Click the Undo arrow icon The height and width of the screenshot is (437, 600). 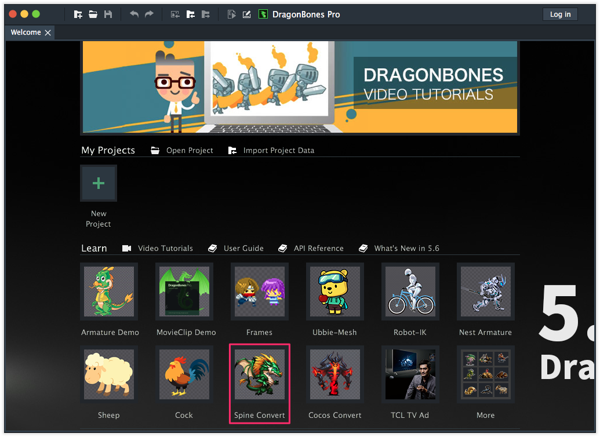click(x=134, y=14)
